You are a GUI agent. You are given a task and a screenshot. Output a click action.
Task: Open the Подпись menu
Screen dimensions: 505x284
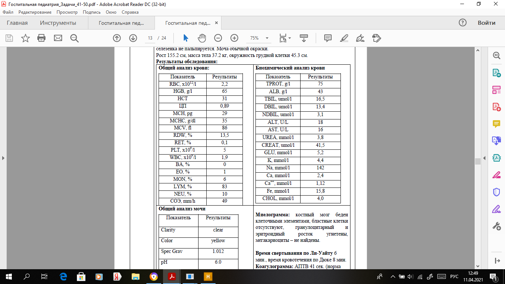coord(92,12)
